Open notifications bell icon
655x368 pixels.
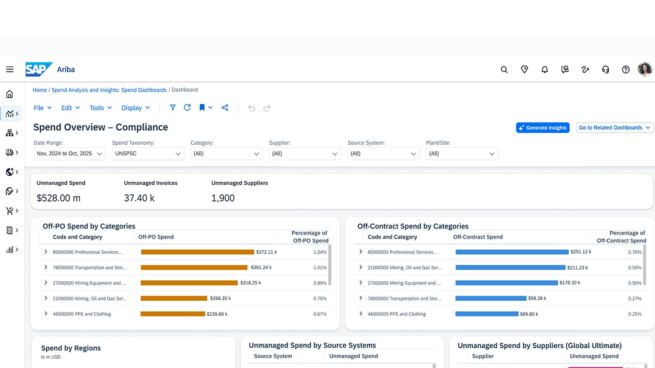pos(545,69)
